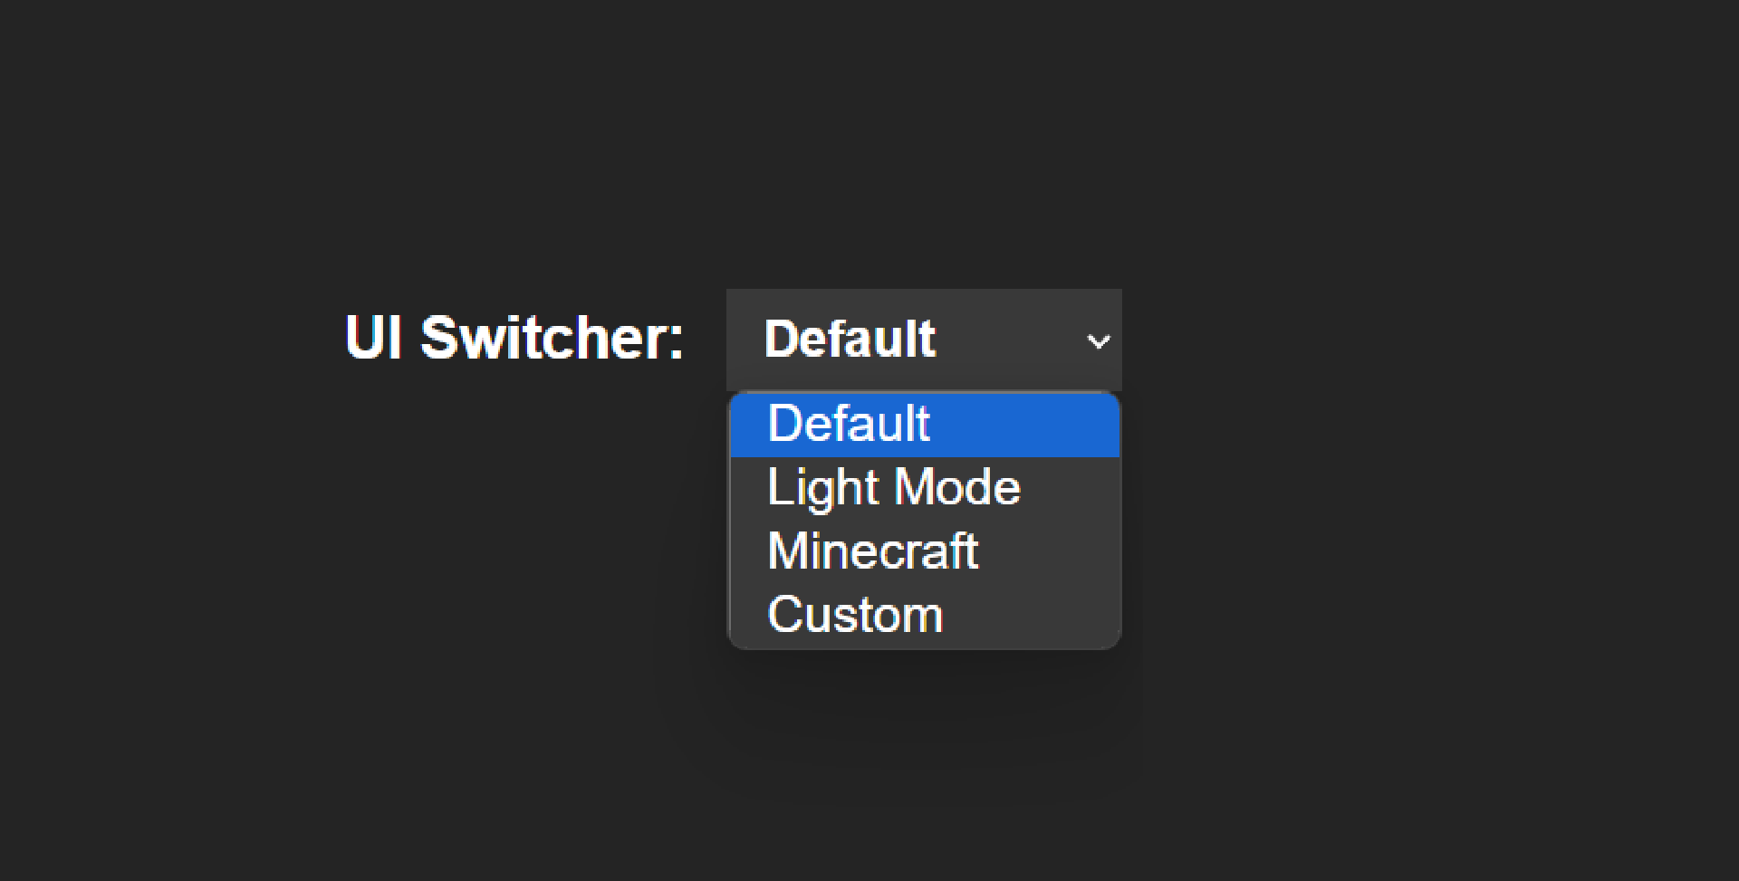
Task: Click the "UI Switcher:" label
Action: (x=514, y=339)
